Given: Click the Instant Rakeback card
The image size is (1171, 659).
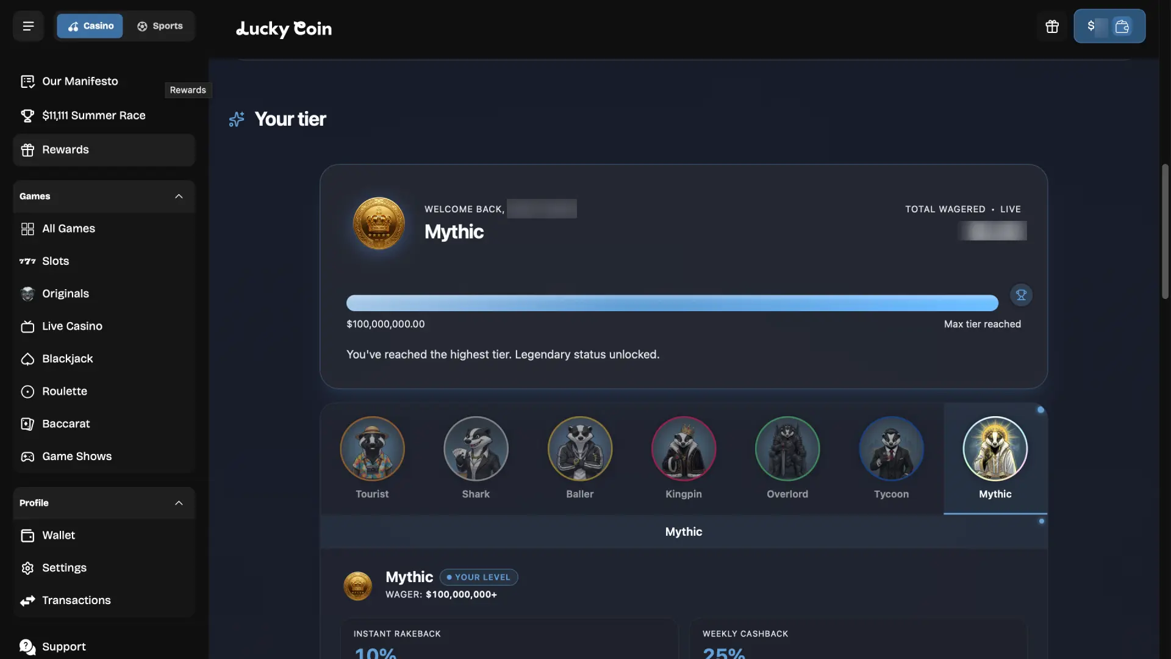Looking at the screenshot, I should 509,639.
